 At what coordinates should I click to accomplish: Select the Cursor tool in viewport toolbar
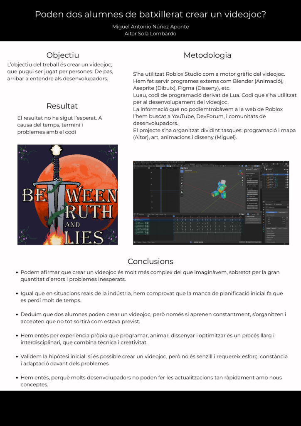(182, 174)
